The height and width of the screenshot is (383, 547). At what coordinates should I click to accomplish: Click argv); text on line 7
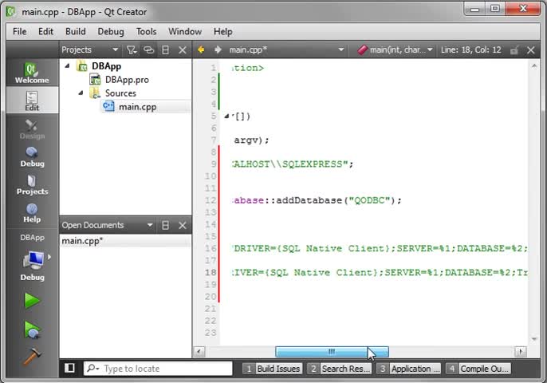[251, 140]
